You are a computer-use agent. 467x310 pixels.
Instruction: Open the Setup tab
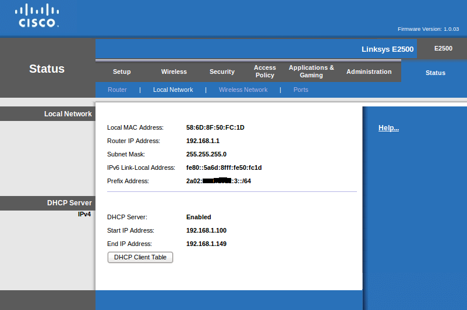pos(122,72)
